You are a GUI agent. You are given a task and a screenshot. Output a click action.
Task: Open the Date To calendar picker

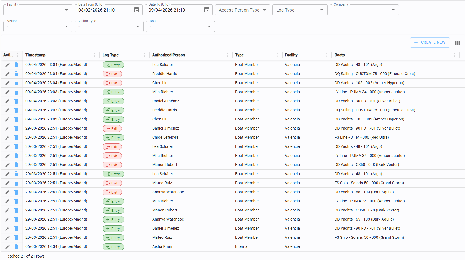tap(207, 10)
